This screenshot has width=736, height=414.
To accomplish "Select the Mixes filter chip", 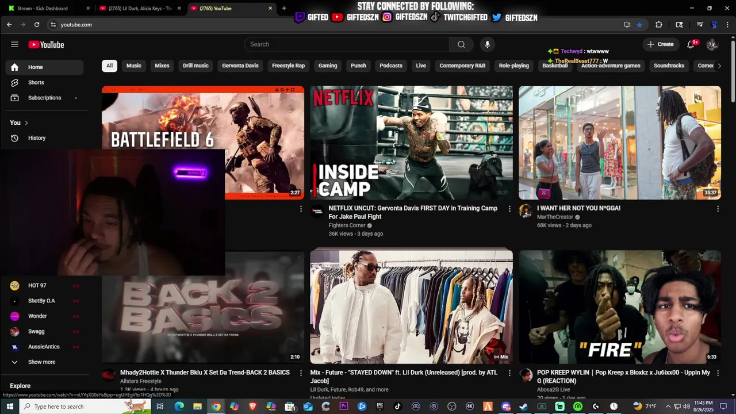I will 162,66.
